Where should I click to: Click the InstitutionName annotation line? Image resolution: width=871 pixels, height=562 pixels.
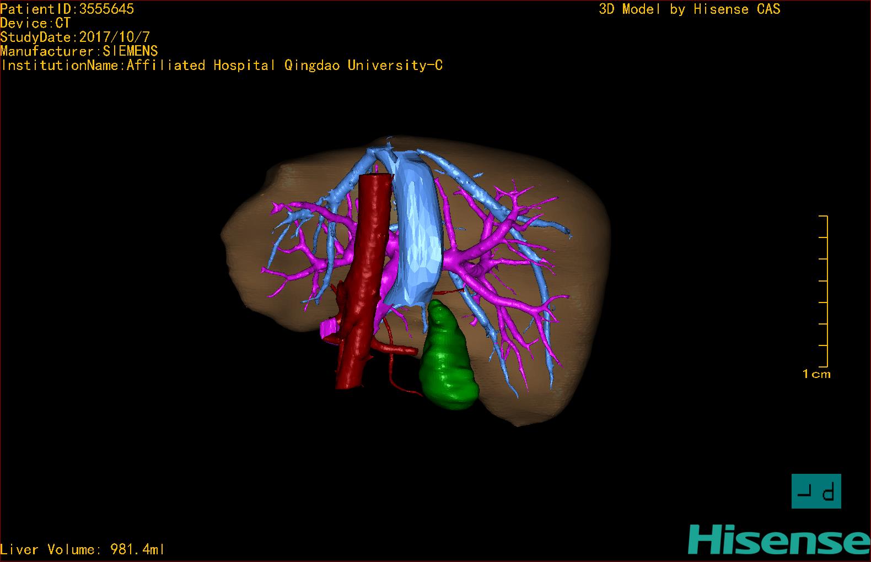click(222, 65)
